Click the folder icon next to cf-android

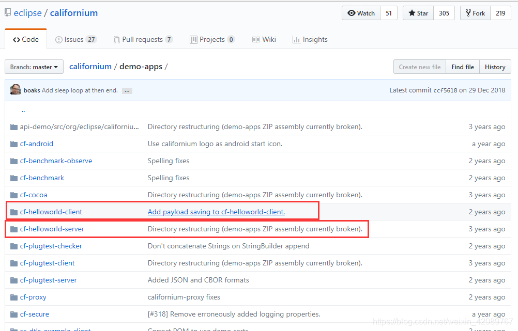(14, 144)
